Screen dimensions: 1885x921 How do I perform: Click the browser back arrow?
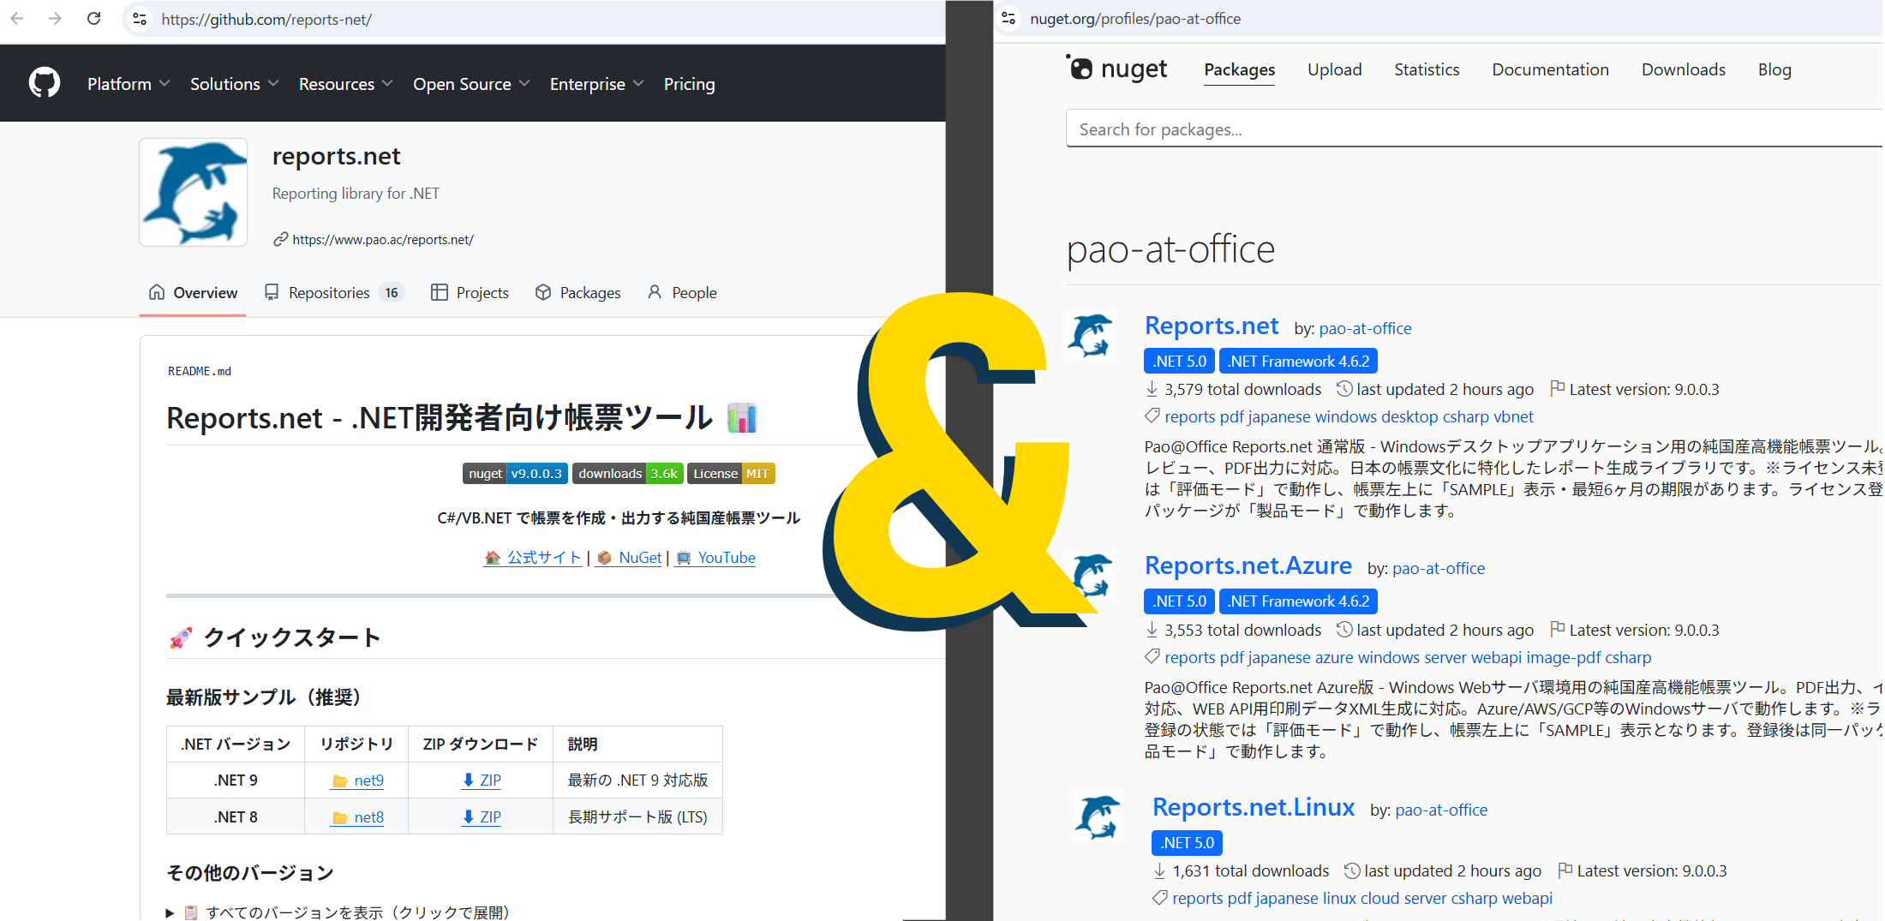(x=17, y=19)
